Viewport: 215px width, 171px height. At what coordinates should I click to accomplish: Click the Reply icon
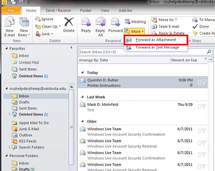tap(86, 22)
